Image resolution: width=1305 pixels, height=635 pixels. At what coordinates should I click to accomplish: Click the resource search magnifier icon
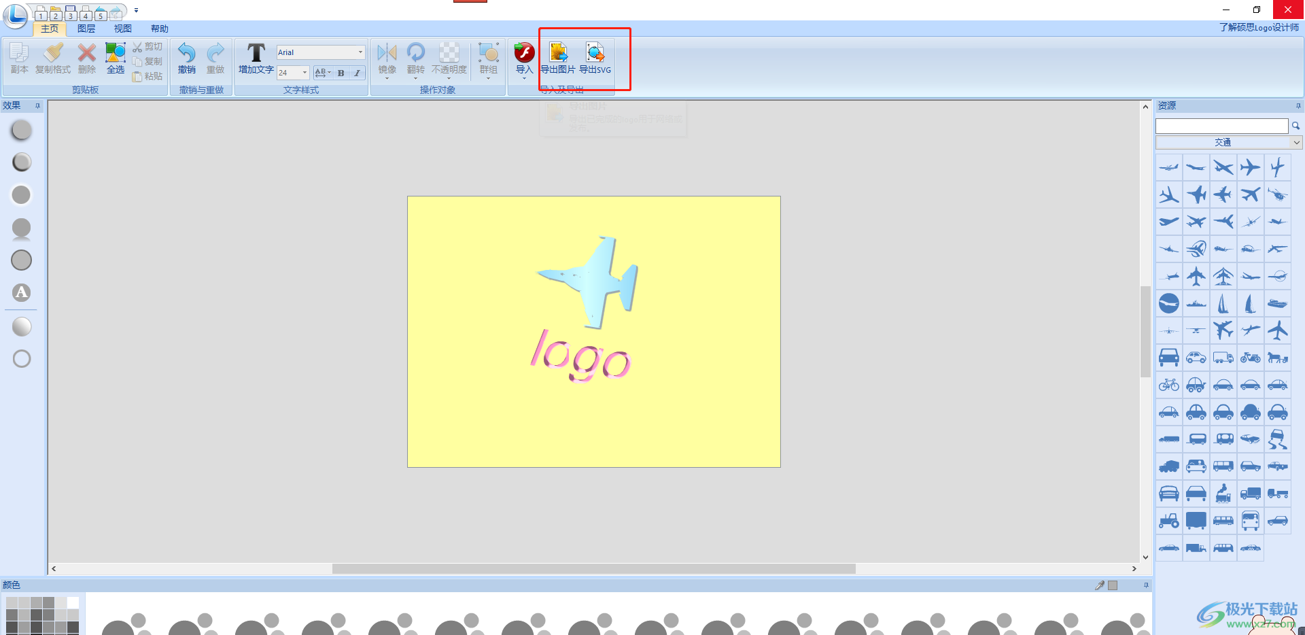(x=1295, y=126)
